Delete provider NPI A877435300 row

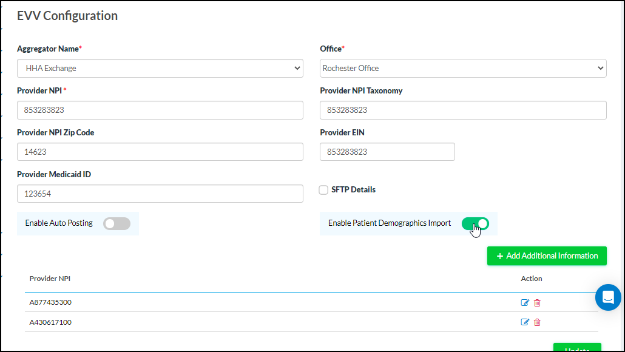pos(537,303)
